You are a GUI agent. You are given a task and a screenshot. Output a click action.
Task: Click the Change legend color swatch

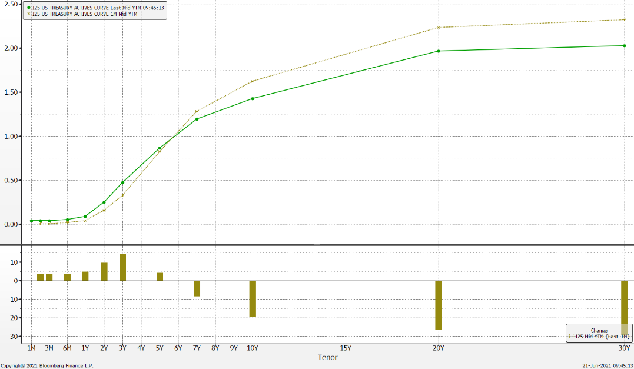click(x=570, y=336)
